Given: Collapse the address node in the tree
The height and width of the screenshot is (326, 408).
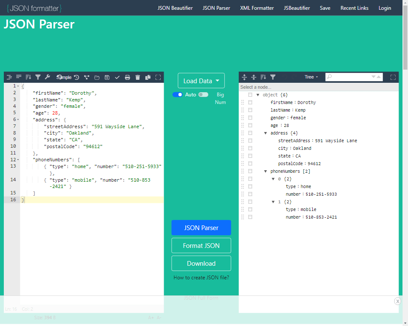Looking at the screenshot, I should click(x=265, y=133).
